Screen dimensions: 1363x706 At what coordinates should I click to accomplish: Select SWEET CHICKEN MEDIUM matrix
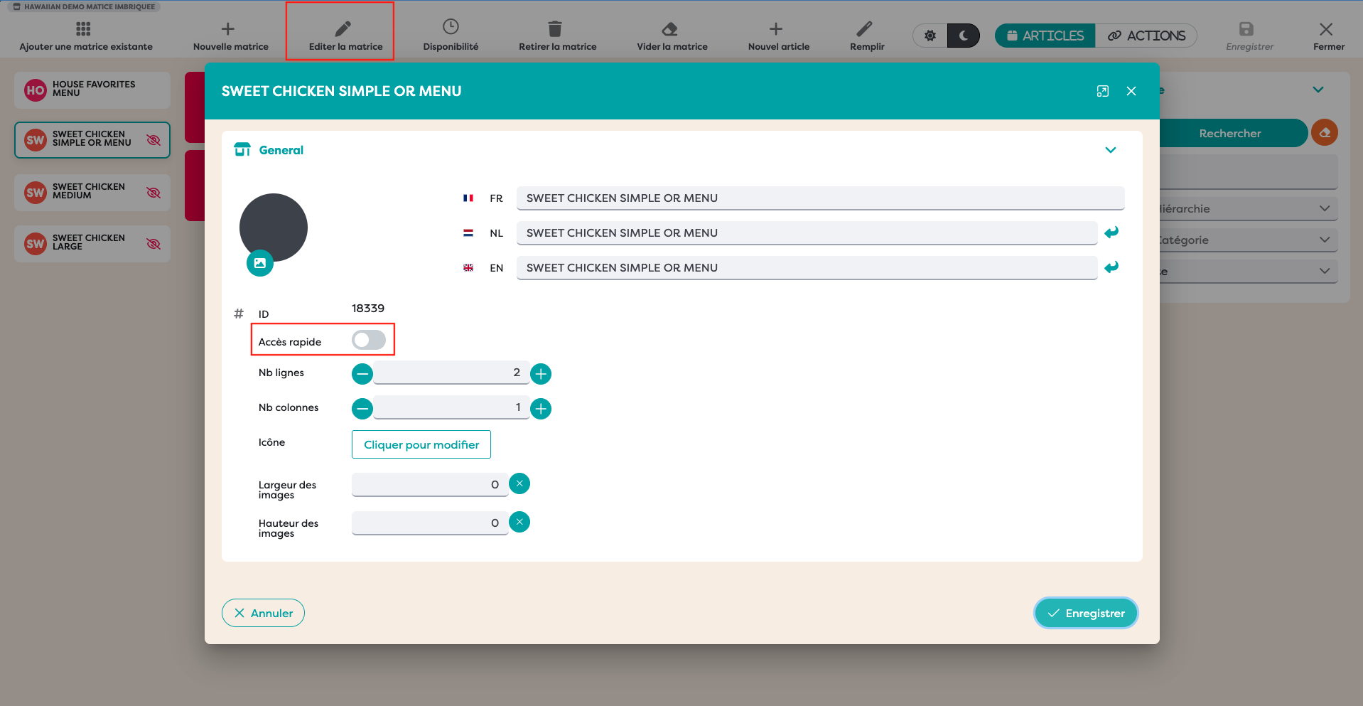click(92, 192)
